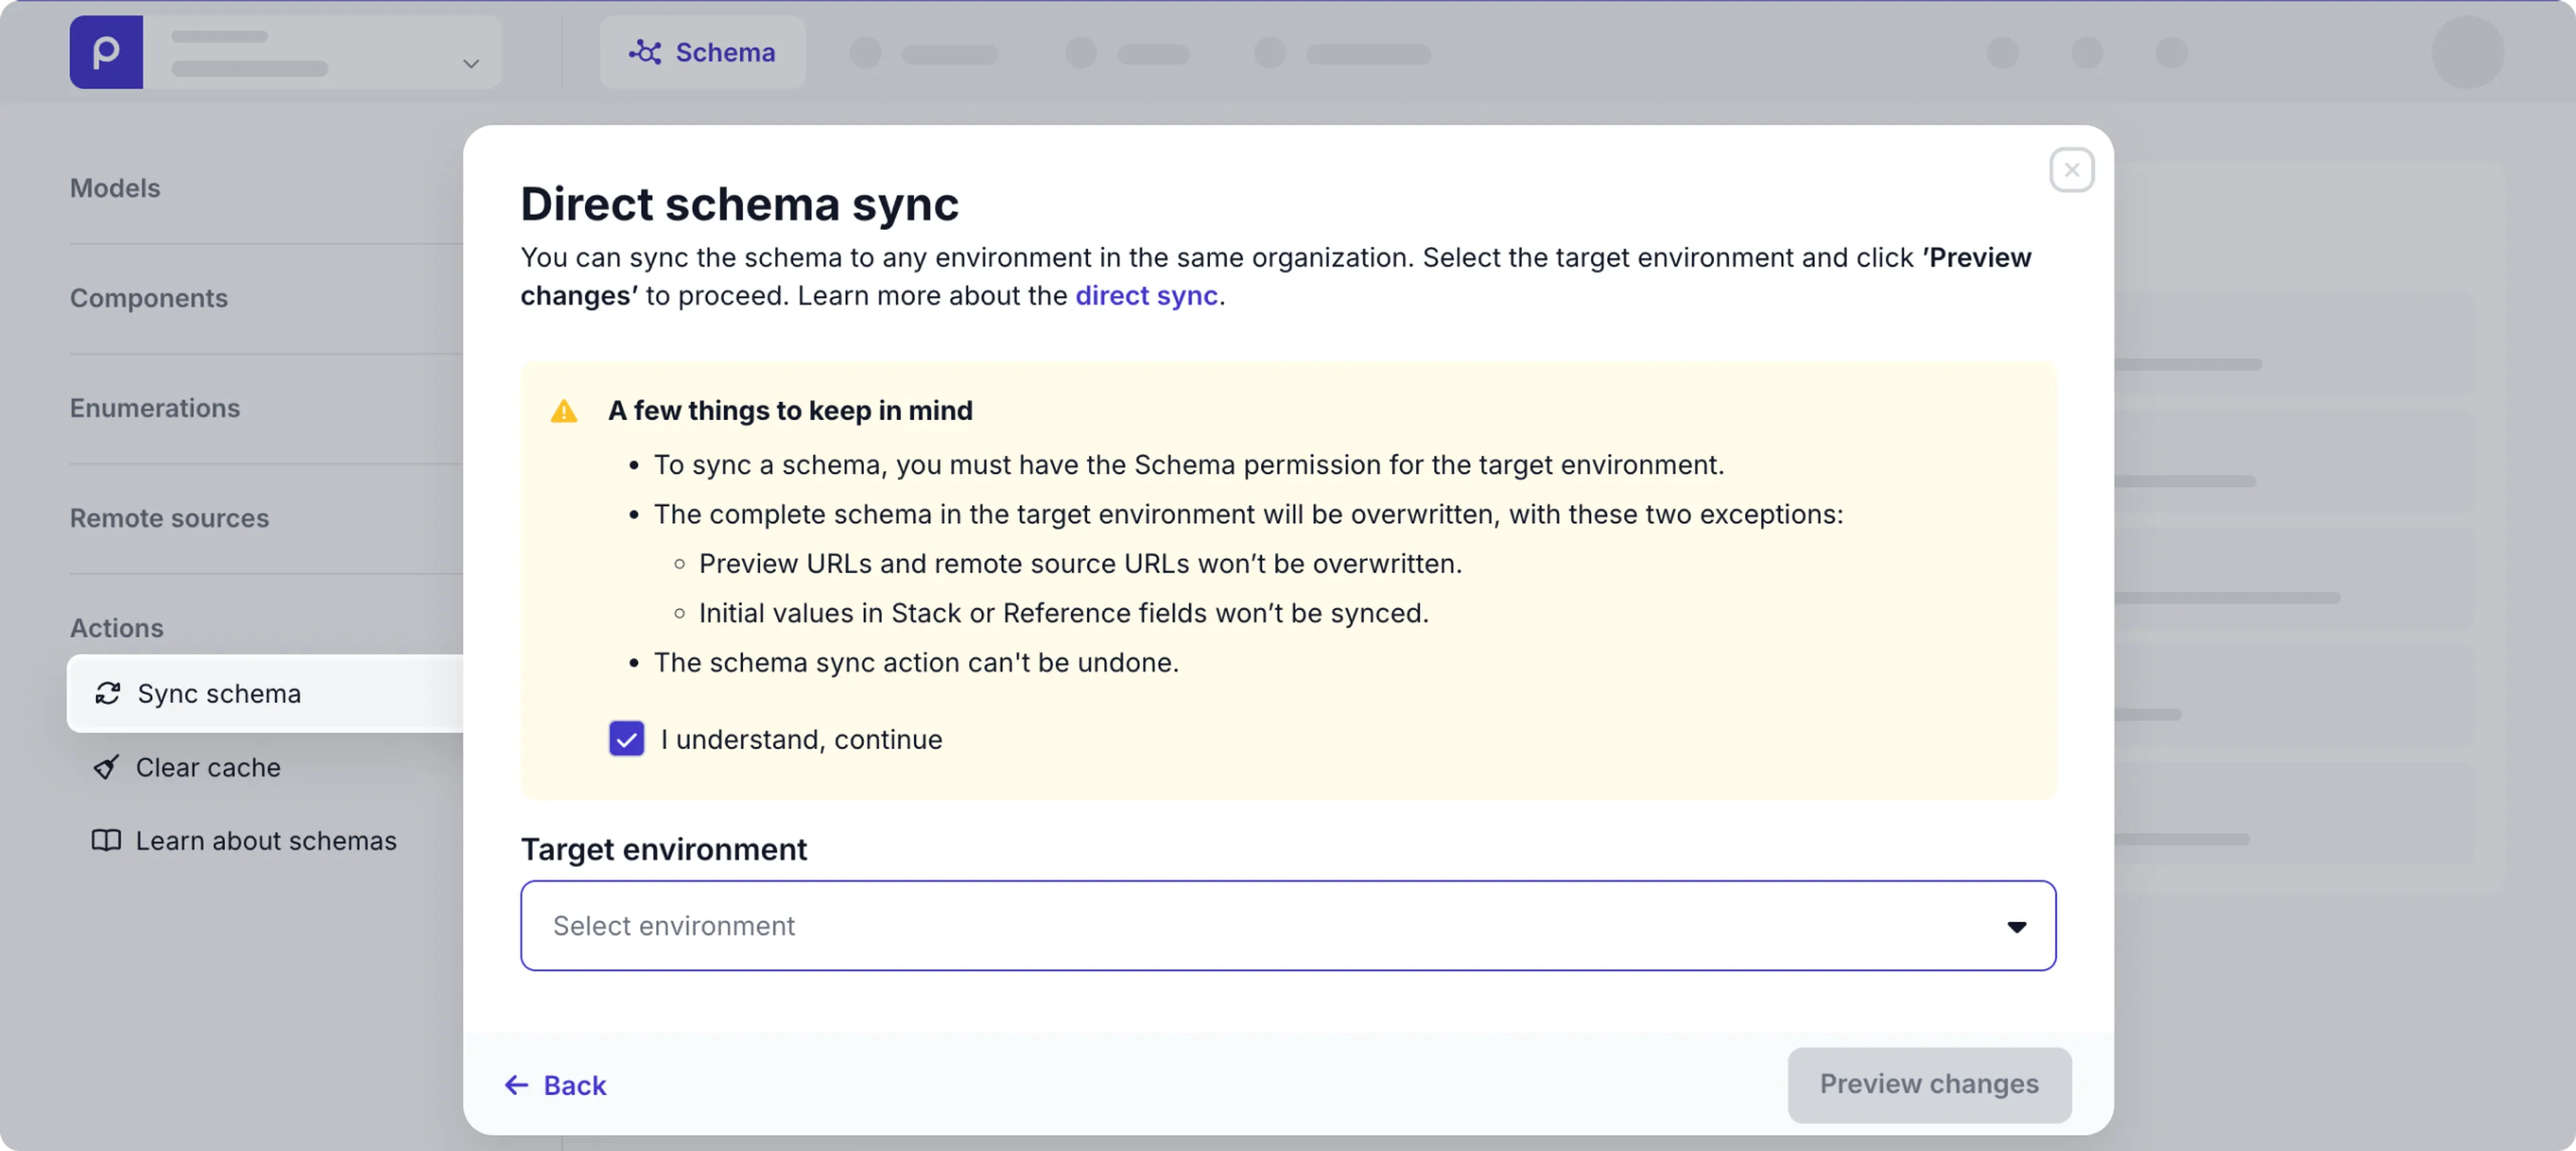
Task: Click the back arrow icon beside Back
Action: point(517,1085)
